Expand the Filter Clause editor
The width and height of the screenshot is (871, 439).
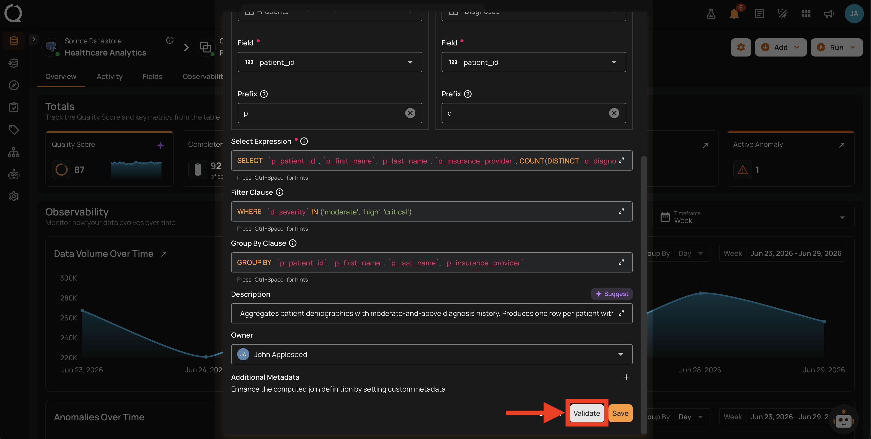(621, 211)
